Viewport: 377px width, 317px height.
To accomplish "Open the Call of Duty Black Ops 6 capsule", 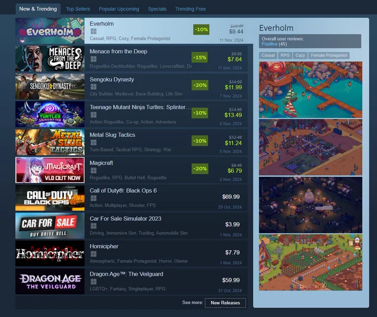I will pyautogui.click(x=50, y=198).
